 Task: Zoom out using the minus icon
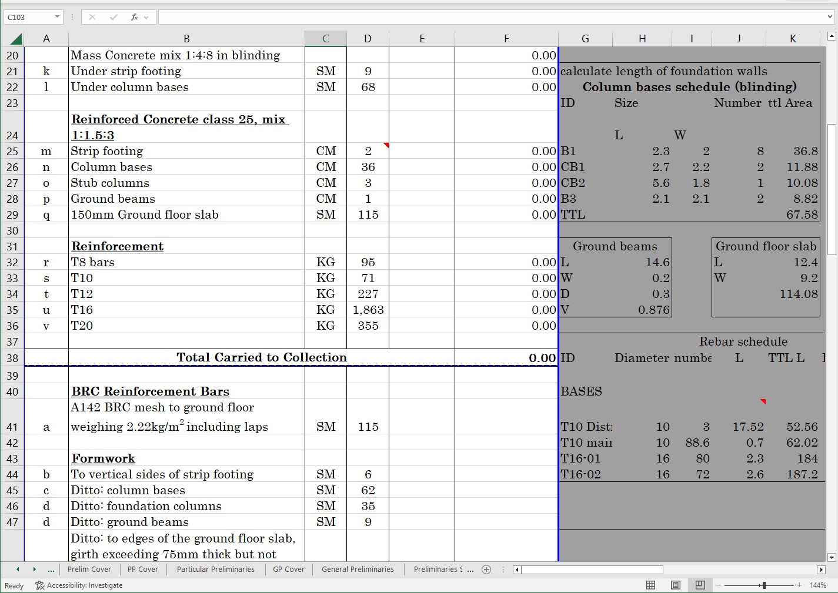pos(719,585)
